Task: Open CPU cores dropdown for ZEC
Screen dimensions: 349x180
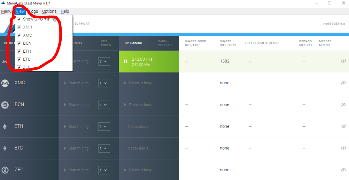Action: 104,170
